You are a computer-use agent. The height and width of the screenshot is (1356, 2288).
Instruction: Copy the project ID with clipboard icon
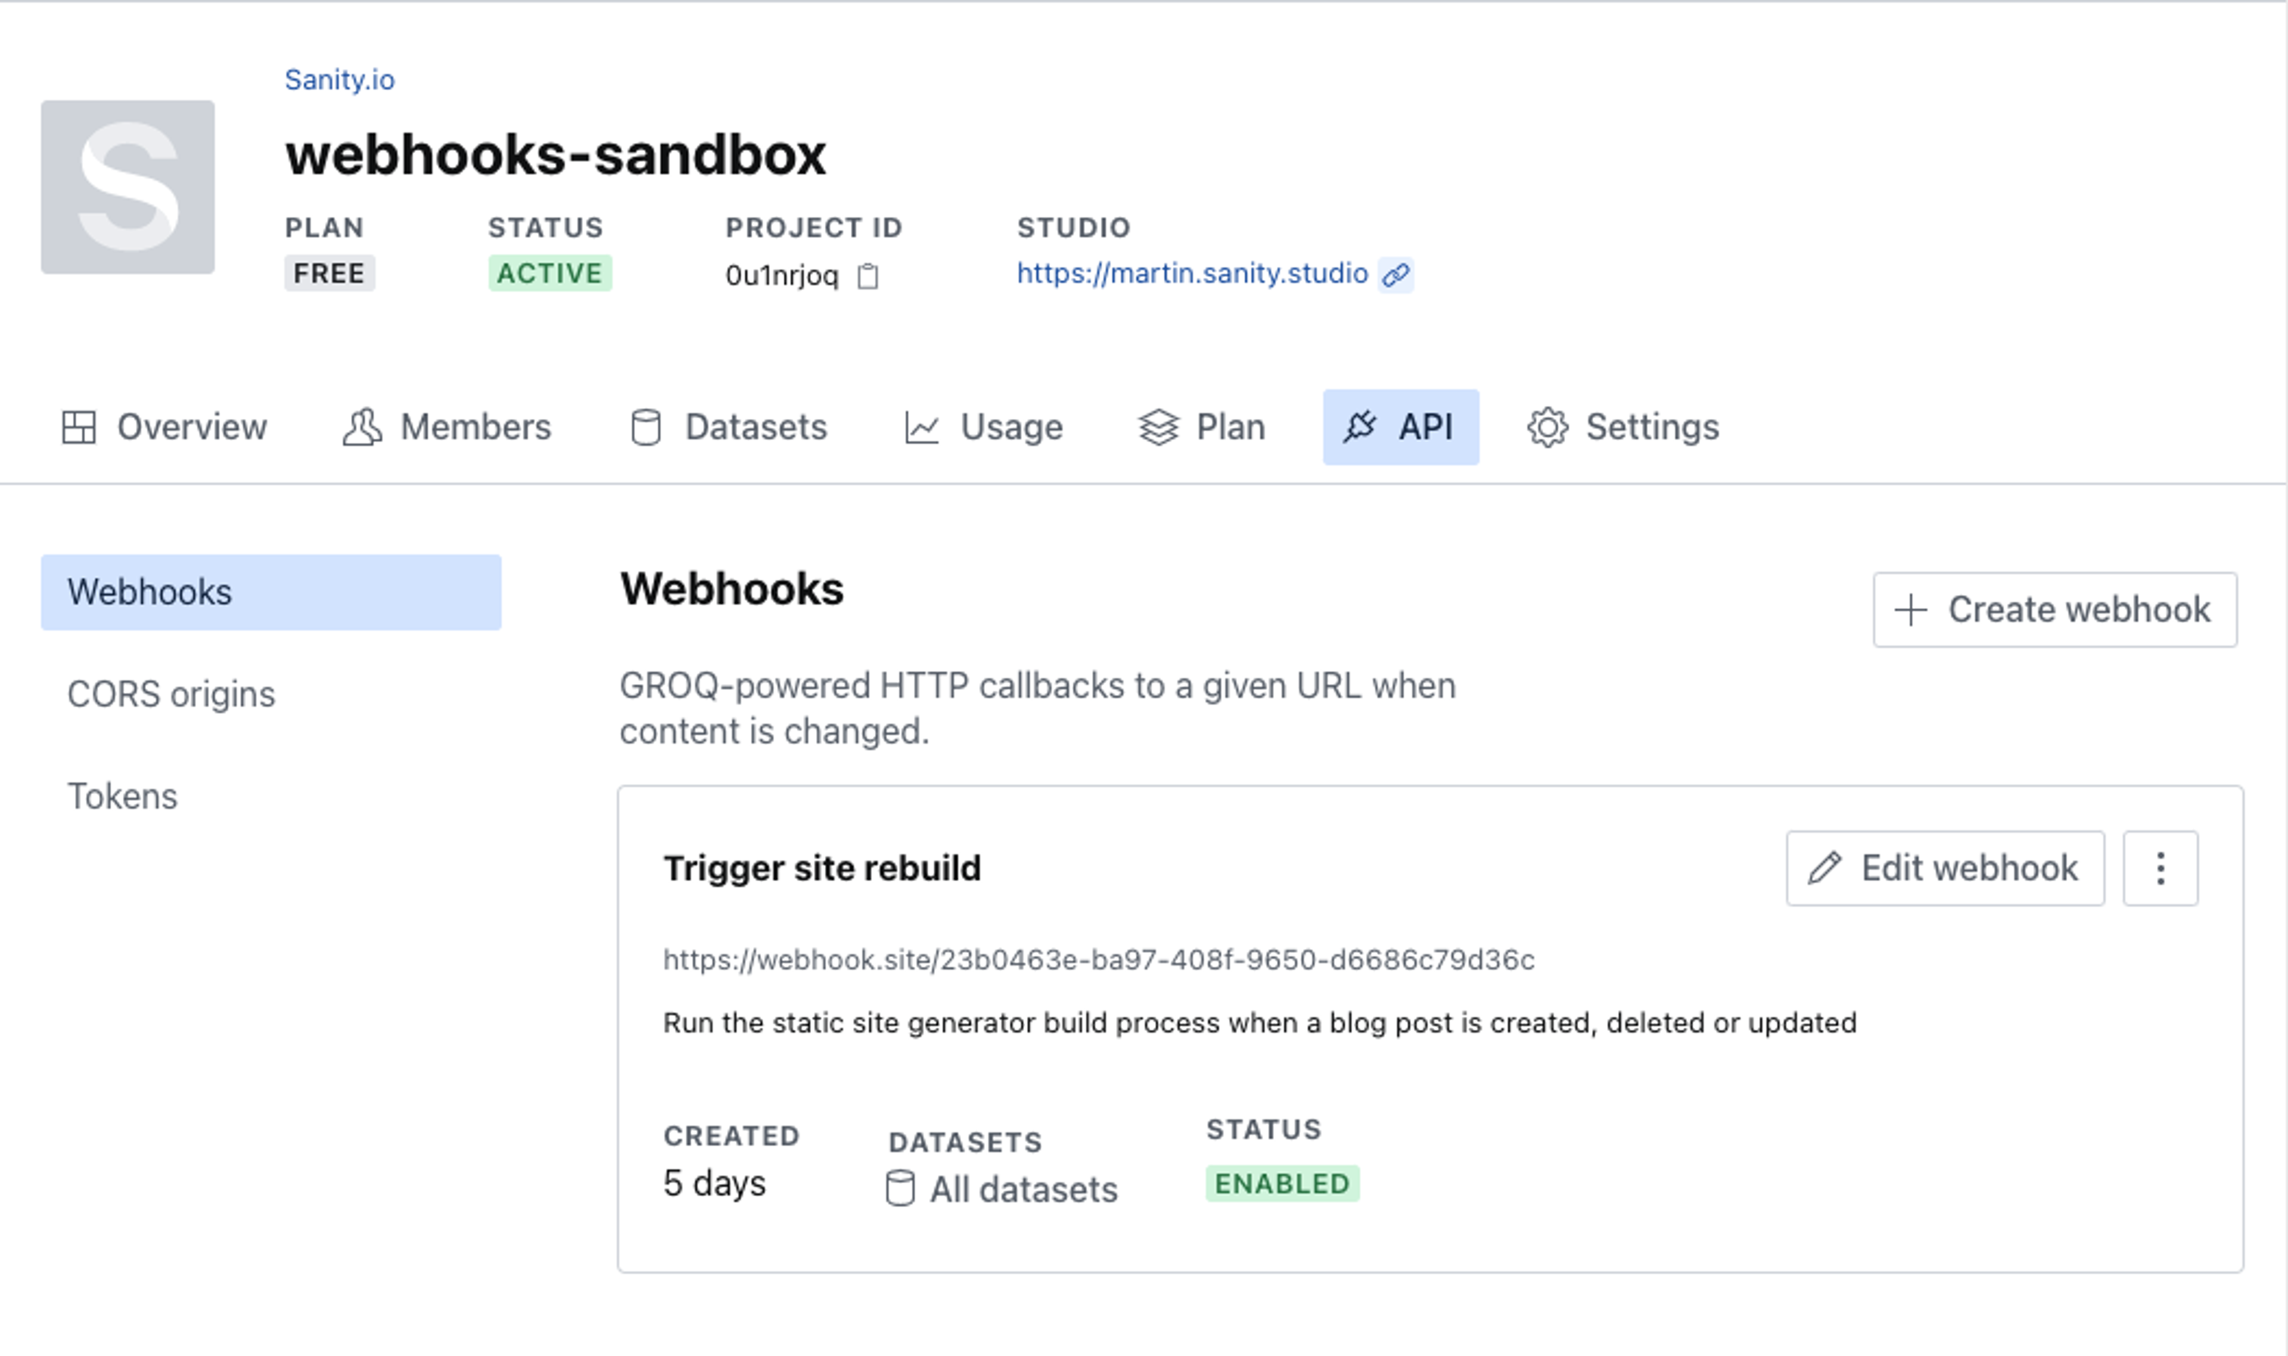[868, 276]
